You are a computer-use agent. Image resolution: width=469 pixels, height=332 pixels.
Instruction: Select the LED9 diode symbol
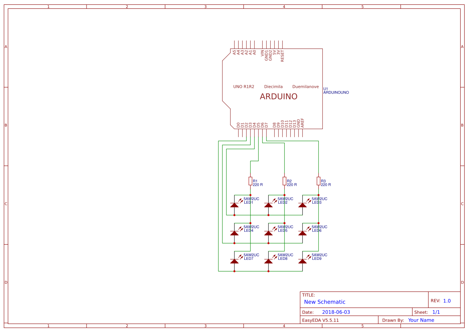[x=303, y=261]
